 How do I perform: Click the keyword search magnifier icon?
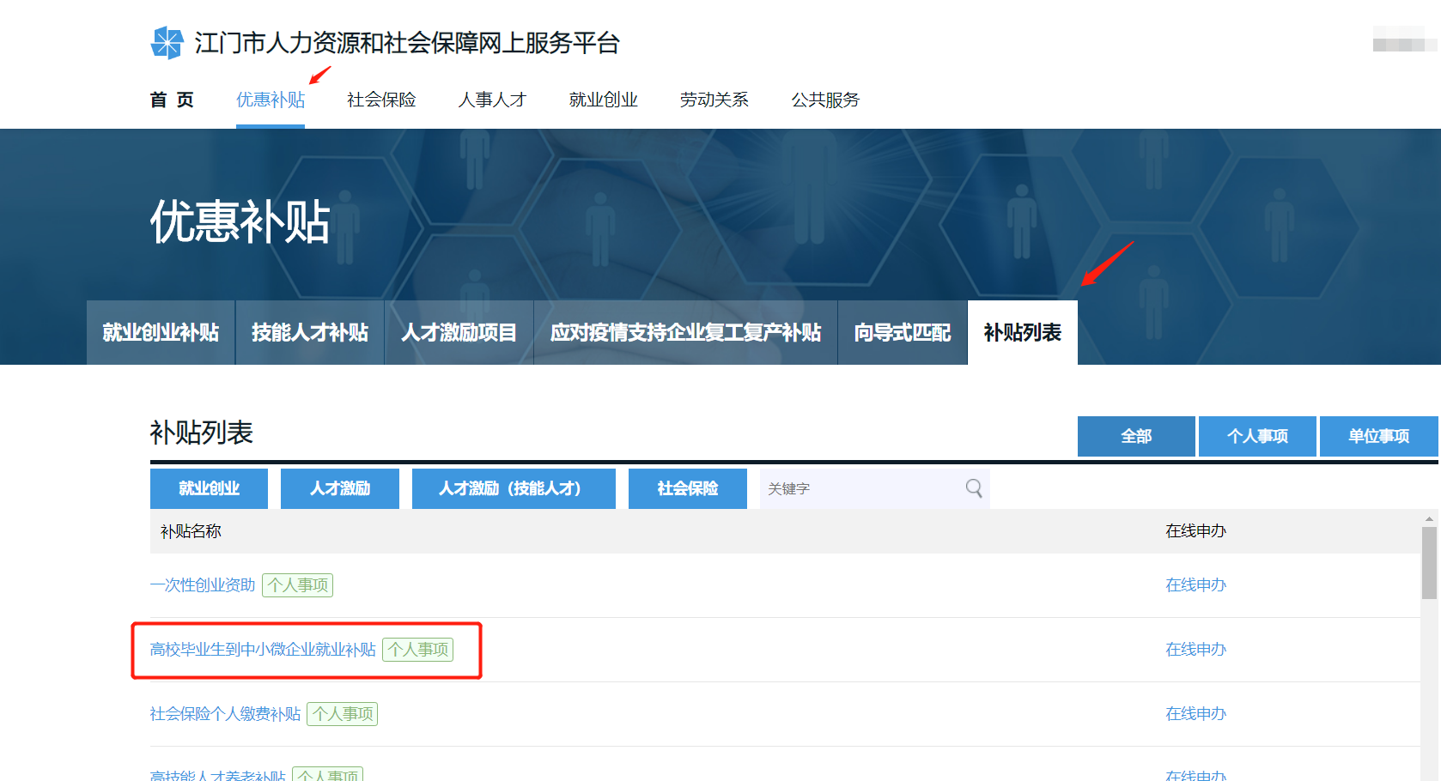tap(974, 488)
